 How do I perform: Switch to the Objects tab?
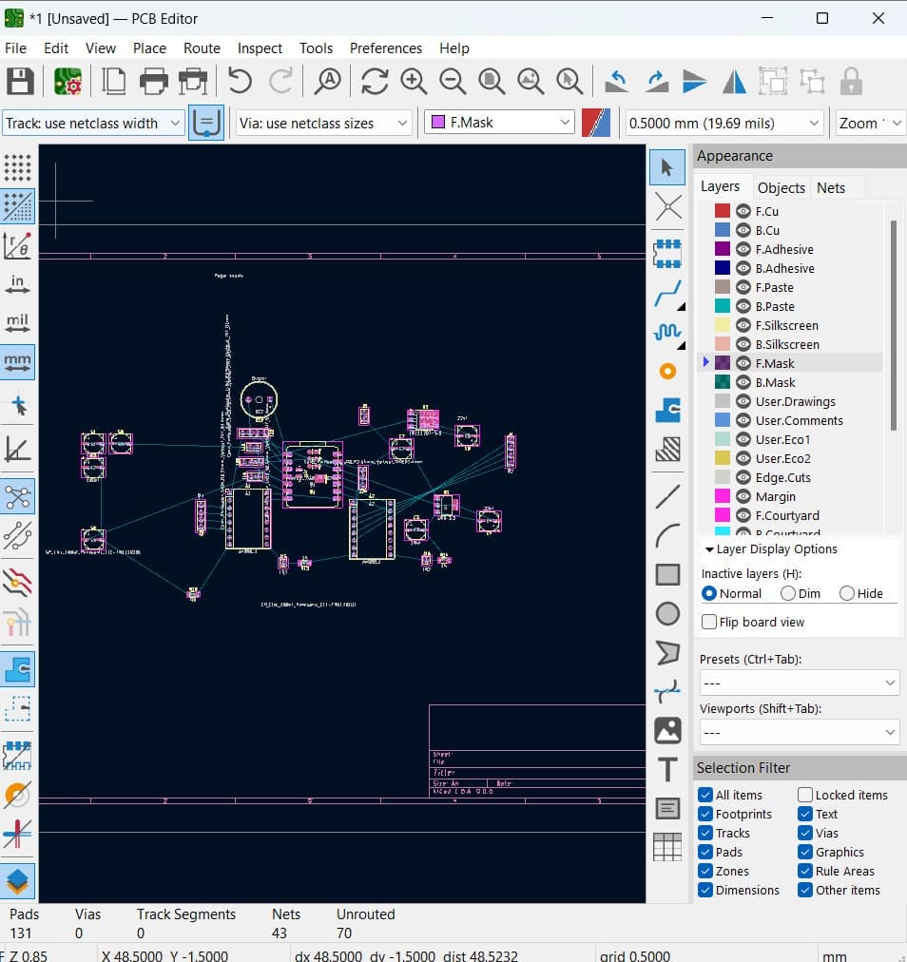781,187
